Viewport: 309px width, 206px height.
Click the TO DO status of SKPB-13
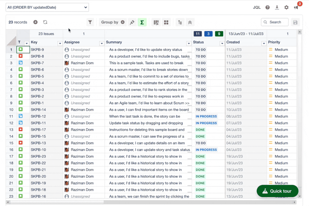pyautogui.click(x=201, y=143)
